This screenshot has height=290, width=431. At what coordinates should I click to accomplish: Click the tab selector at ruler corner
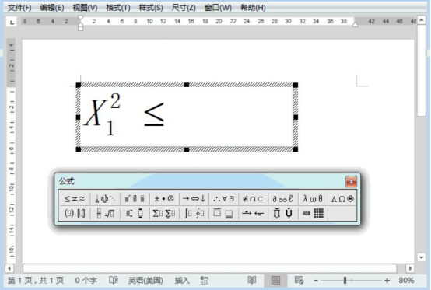coord(12,23)
